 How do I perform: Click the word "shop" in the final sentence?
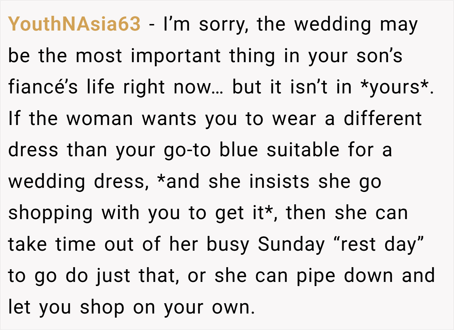[102, 308]
